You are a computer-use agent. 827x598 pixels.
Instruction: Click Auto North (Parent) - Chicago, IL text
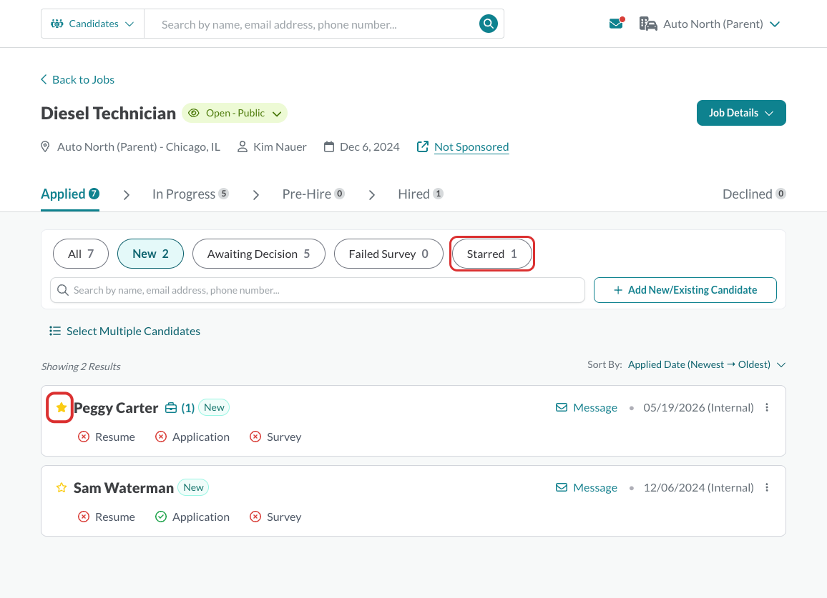139,146
